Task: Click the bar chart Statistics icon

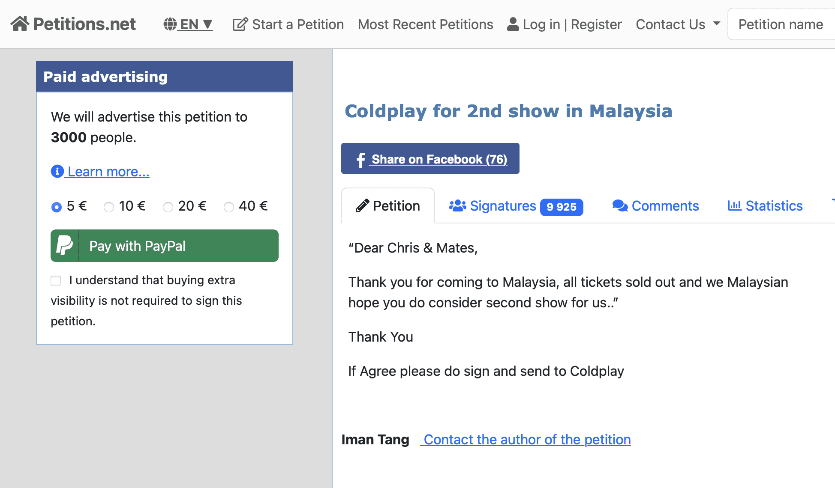Action: (x=734, y=206)
